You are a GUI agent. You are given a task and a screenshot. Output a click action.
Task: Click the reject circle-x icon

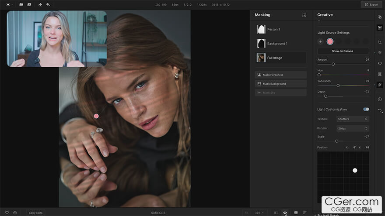tap(15, 213)
